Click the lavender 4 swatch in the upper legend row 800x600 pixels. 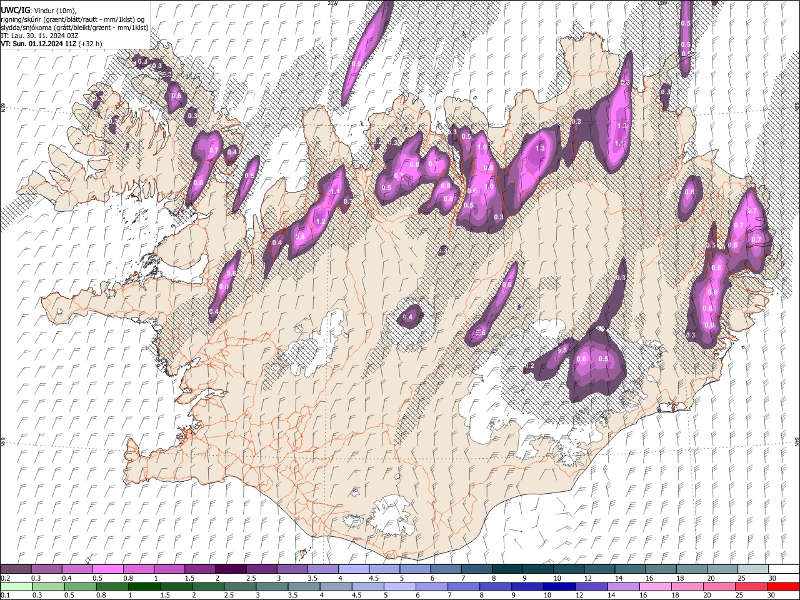click(x=353, y=569)
